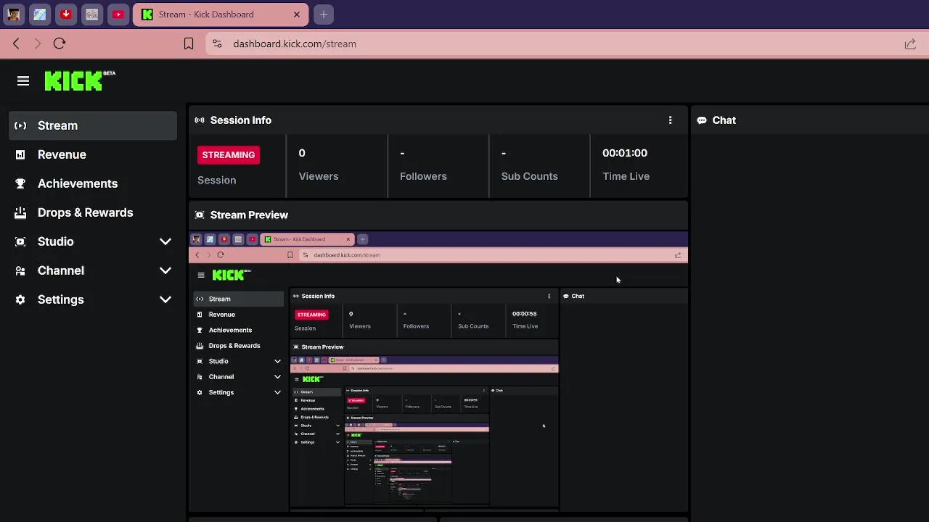The image size is (929, 522).
Task: Click the Stream Preview panel title
Action: pyautogui.click(x=249, y=215)
